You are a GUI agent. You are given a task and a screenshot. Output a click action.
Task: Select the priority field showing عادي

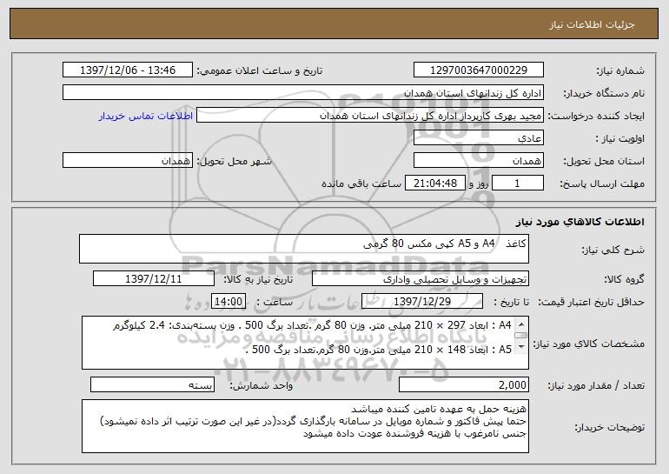(478, 138)
